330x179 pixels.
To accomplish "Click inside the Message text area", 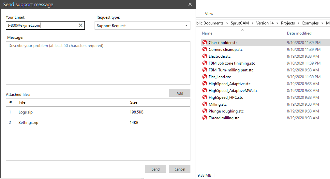I will tap(98, 63).
